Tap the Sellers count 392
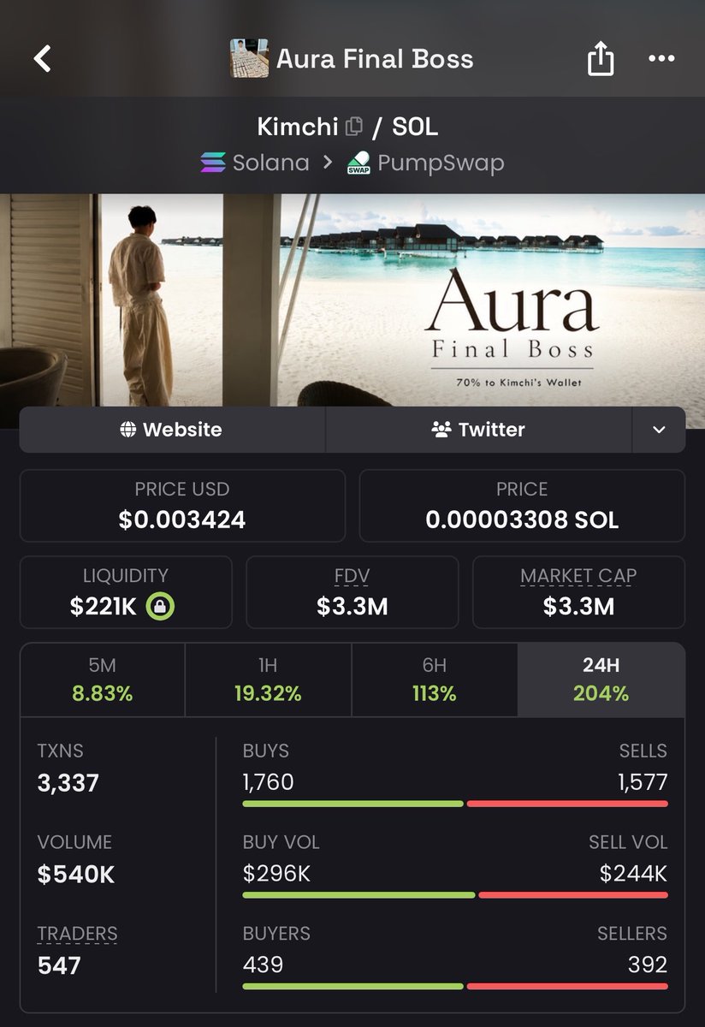The width and height of the screenshot is (705, 1027). [648, 965]
